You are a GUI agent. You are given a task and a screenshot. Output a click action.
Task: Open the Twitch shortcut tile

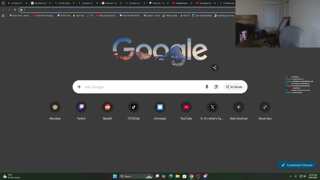81,111
